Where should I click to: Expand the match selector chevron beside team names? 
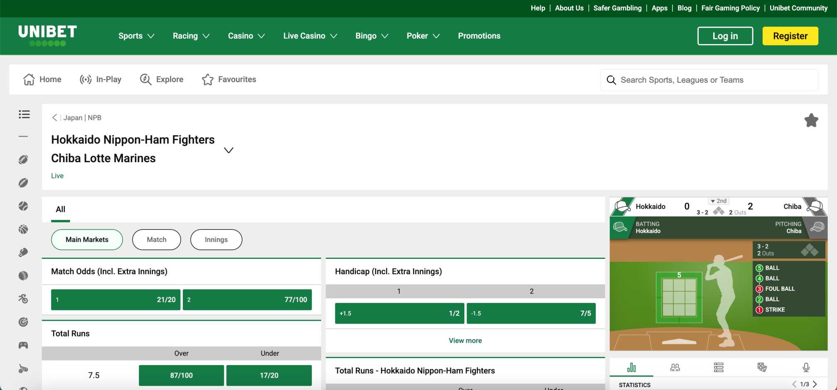[228, 150]
